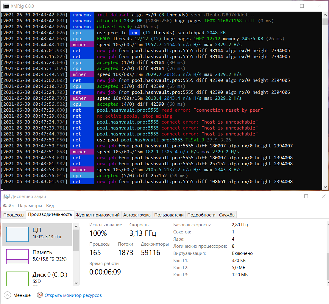Viewport: 329px width, 304px height.
Task: Click the "no active pools, stop mining" line
Action: click(135, 116)
